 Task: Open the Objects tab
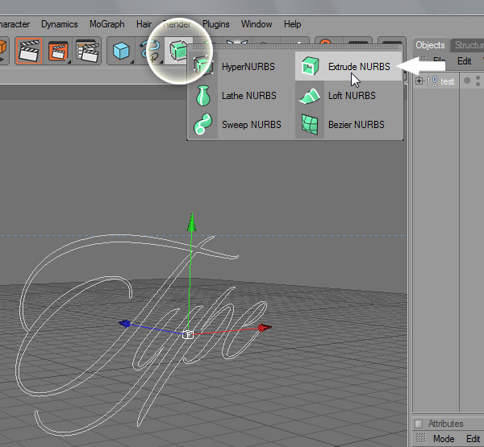tap(429, 45)
